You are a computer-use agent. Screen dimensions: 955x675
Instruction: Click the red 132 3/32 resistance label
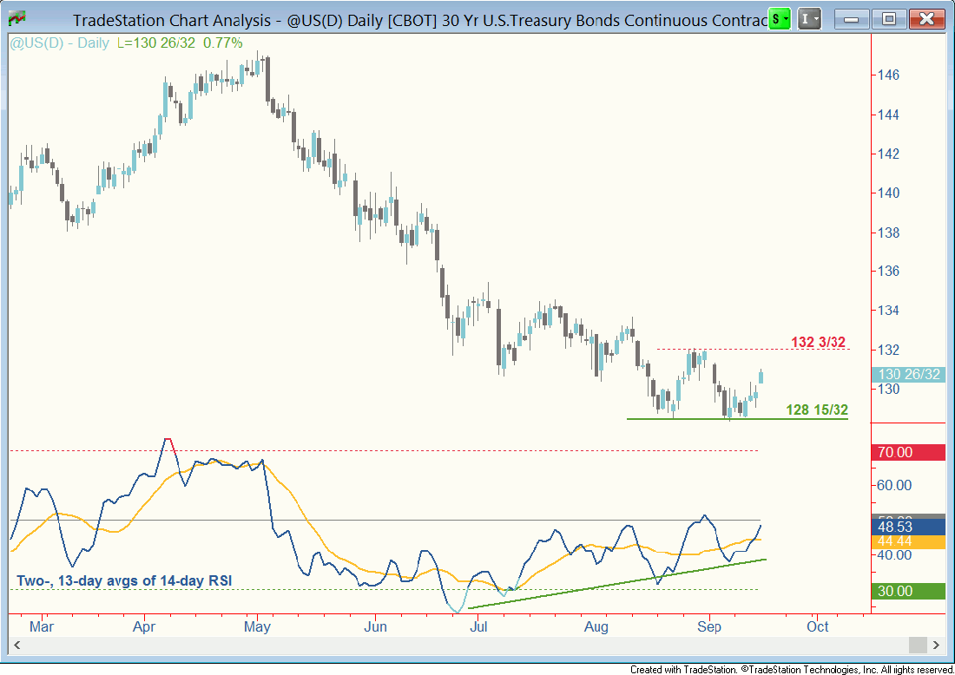820,342
